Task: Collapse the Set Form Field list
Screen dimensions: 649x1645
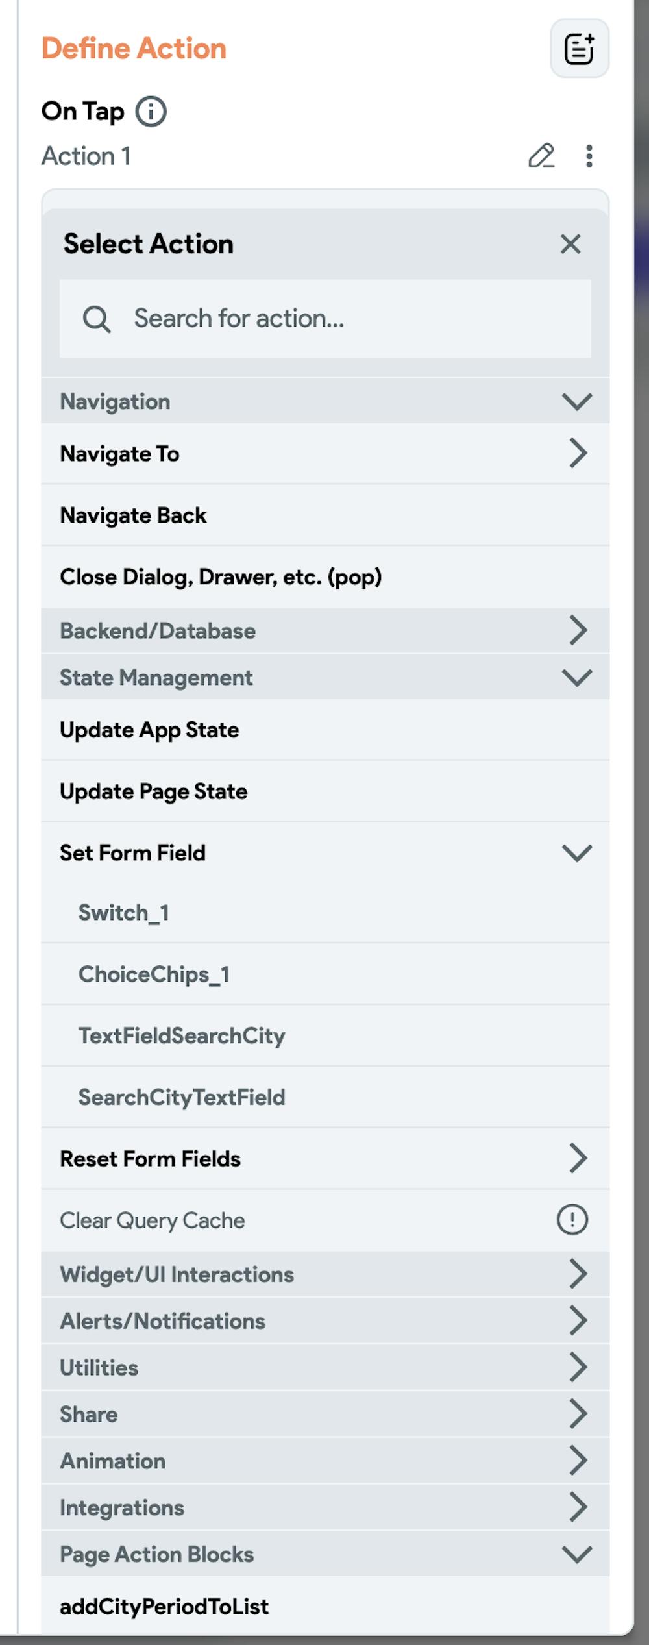Action: coord(576,853)
